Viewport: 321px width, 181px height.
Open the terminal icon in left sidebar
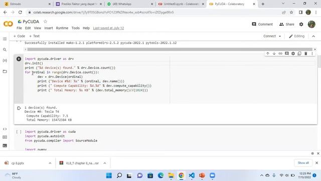click(x=5, y=145)
